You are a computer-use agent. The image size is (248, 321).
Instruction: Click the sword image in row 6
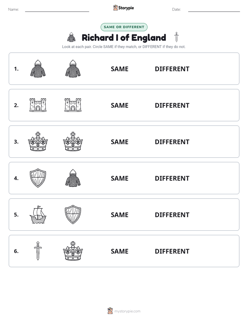(38, 251)
